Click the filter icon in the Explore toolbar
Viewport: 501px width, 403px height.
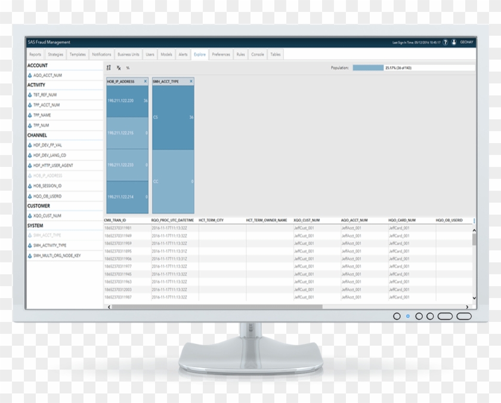(x=118, y=68)
